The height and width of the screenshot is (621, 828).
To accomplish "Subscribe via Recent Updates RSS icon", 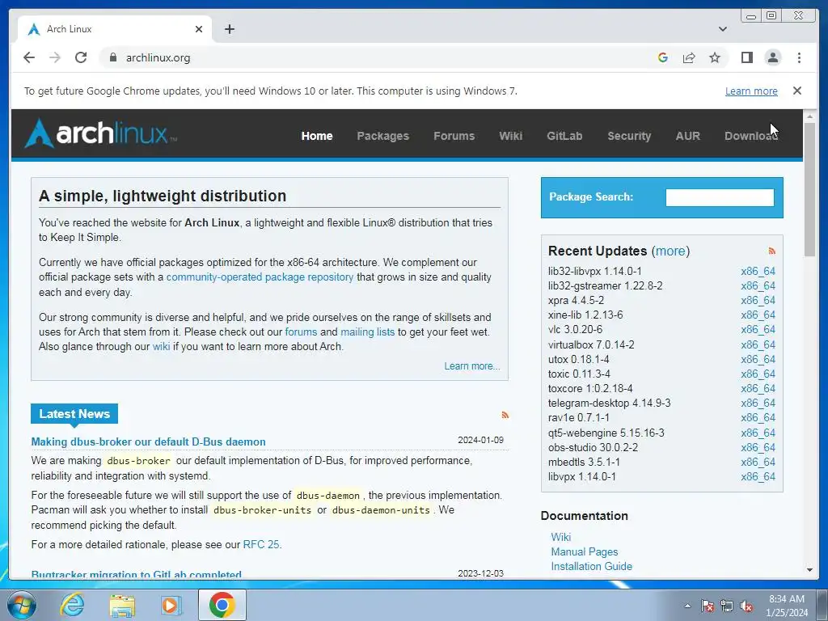I will coord(772,251).
